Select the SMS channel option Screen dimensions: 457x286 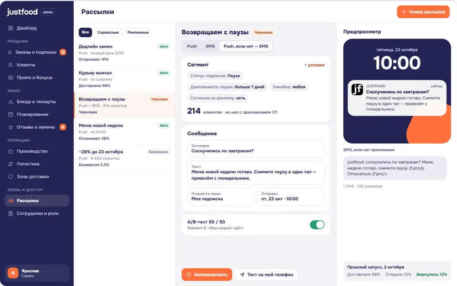coord(210,46)
